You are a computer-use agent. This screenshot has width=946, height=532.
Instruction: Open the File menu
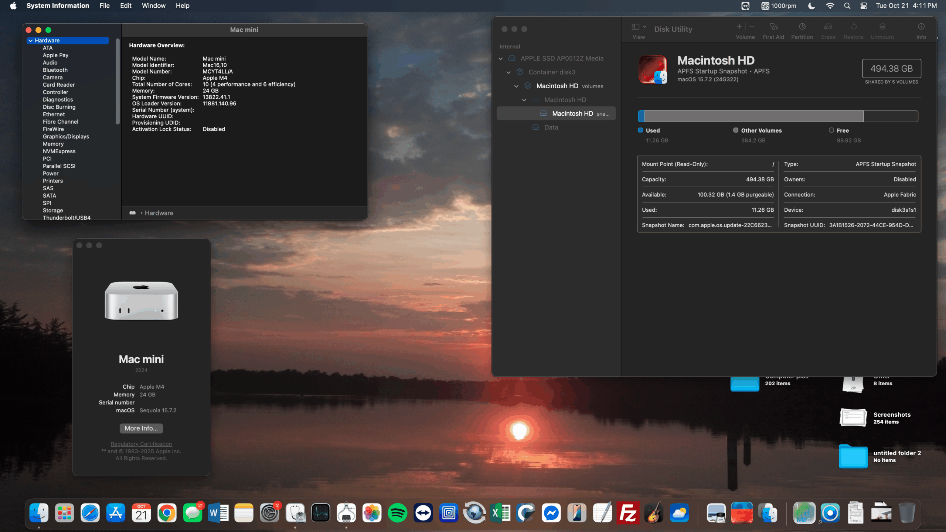pos(104,6)
